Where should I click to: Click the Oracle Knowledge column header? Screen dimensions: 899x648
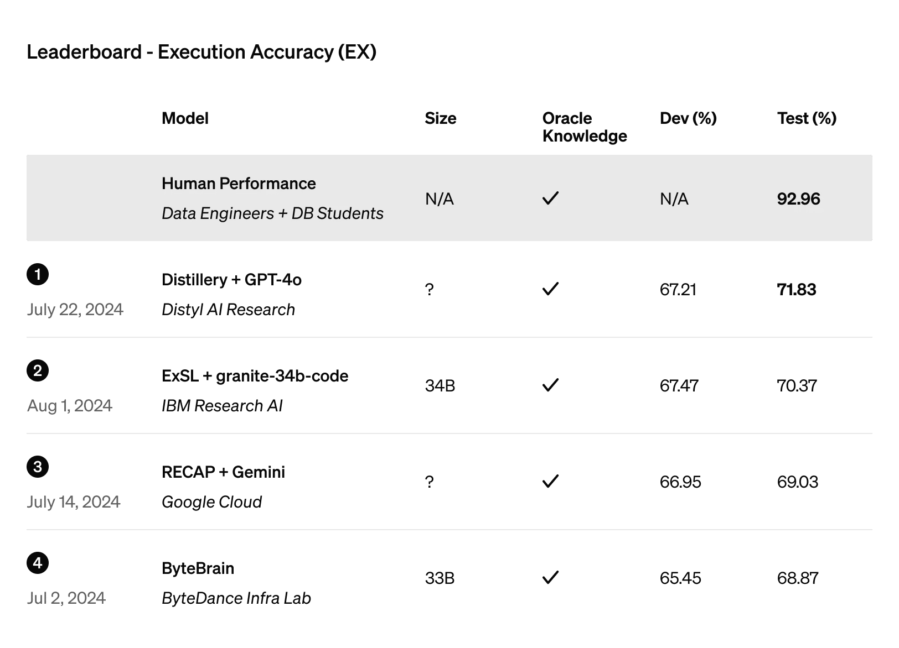coord(584,127)
